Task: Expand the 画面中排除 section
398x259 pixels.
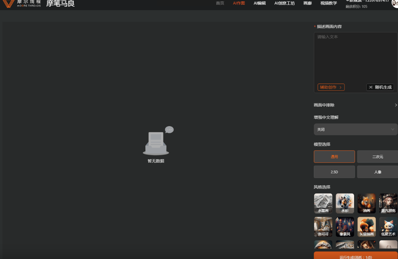Action: click(x=355, y=105)
